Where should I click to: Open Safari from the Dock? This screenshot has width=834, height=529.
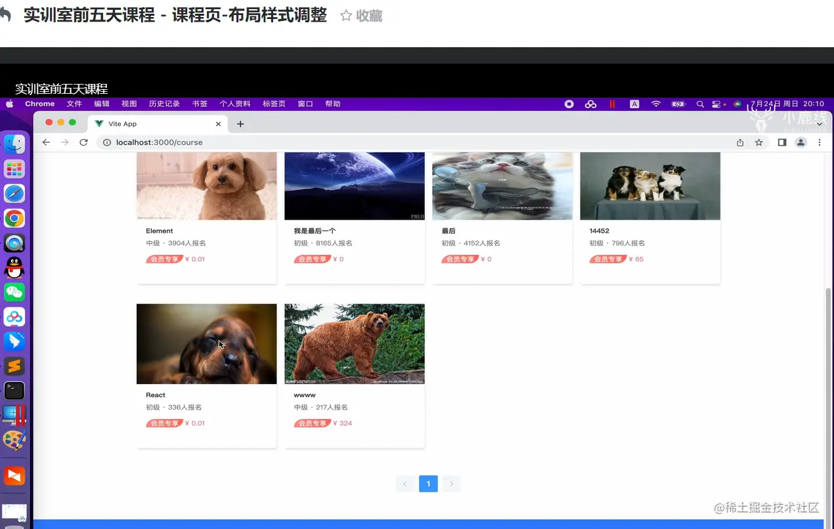tap(14, 193)
